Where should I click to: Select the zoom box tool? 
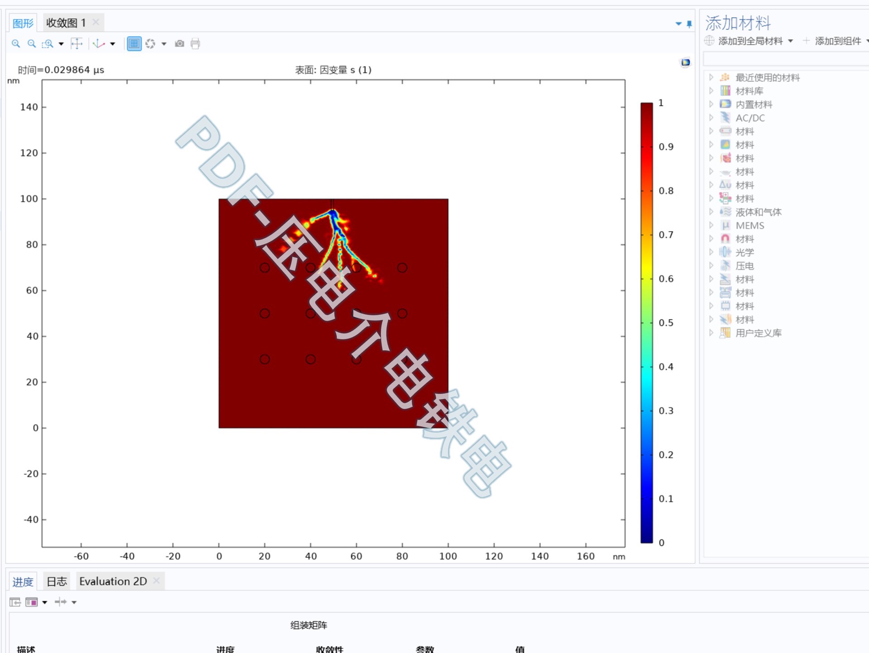tap(48, 44)
